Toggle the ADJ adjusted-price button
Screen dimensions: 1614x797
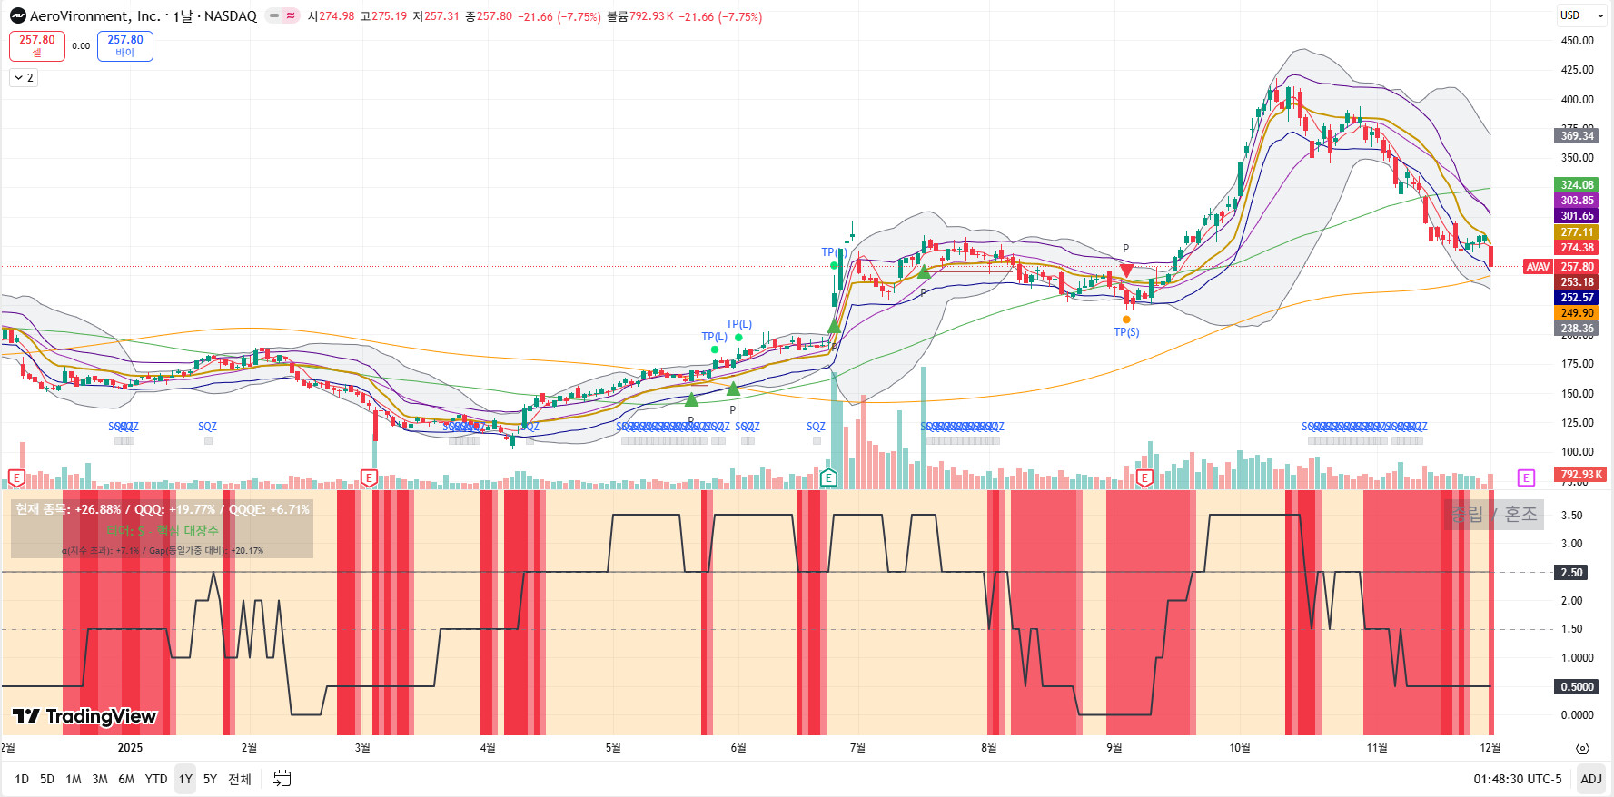click(1591, 779)
